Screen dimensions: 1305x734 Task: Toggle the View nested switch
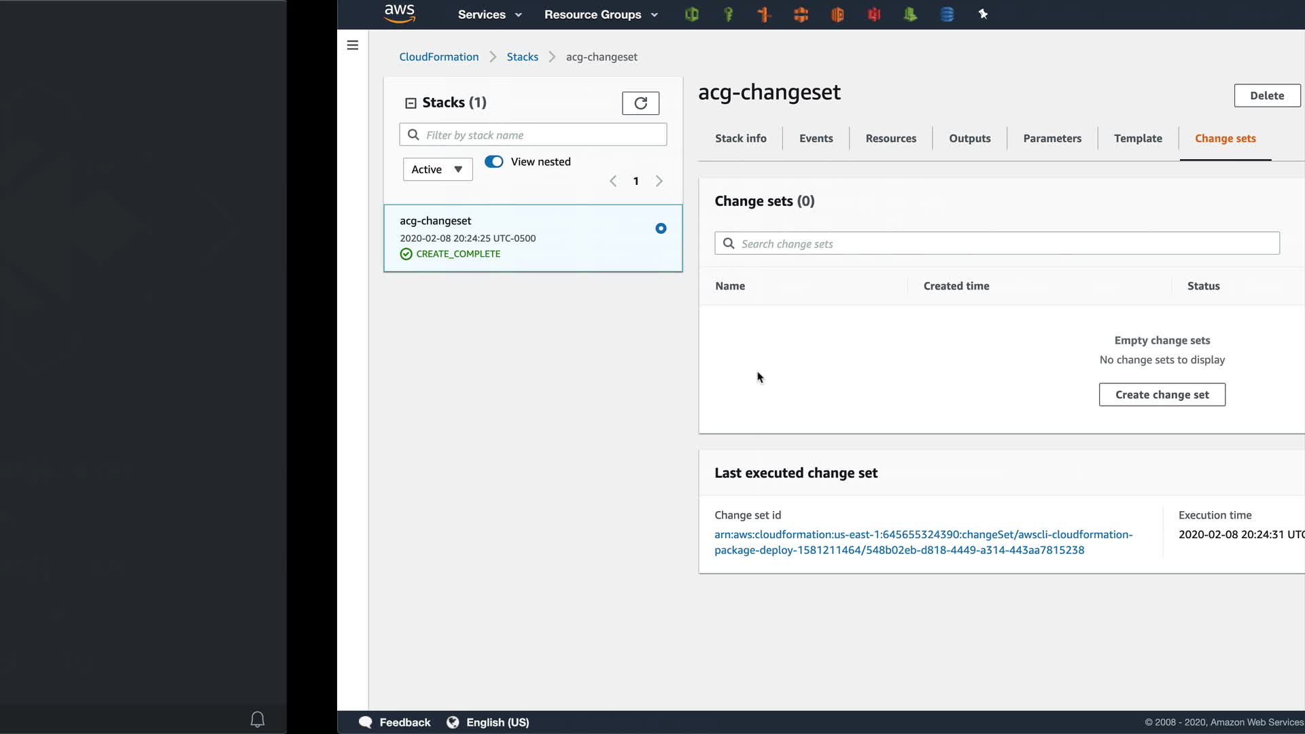point(494,162)
